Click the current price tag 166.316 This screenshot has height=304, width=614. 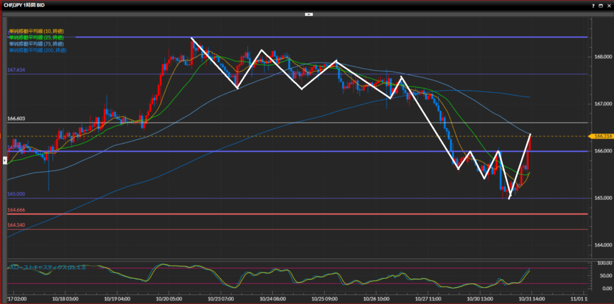601,136
